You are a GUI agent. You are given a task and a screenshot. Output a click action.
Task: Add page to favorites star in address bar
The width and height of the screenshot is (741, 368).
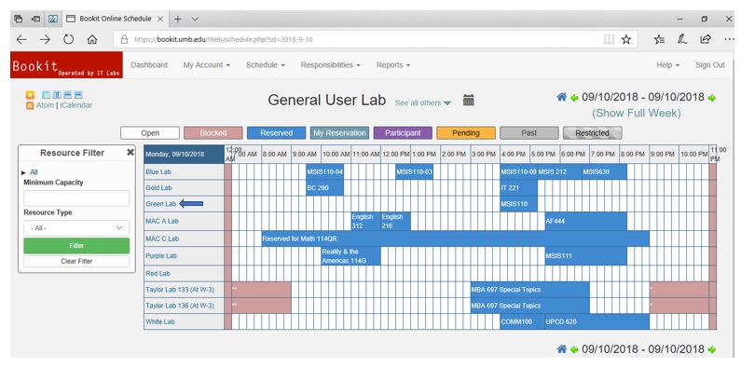click(x=626, y=40)
